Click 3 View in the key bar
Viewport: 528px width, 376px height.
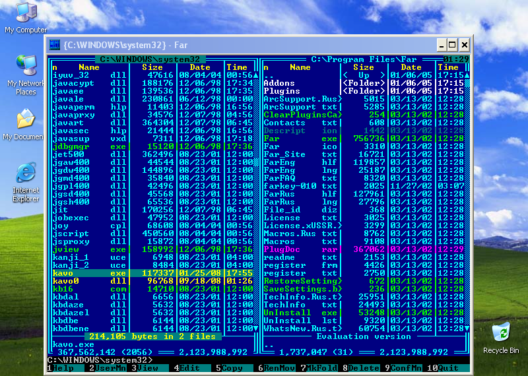[x=150, y=368]
